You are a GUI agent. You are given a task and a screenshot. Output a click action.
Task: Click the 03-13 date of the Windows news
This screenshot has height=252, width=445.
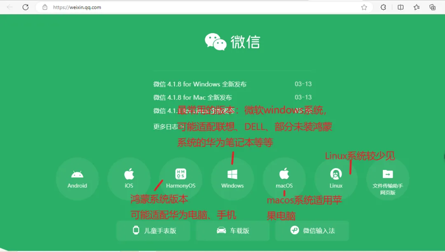[303, 84]
